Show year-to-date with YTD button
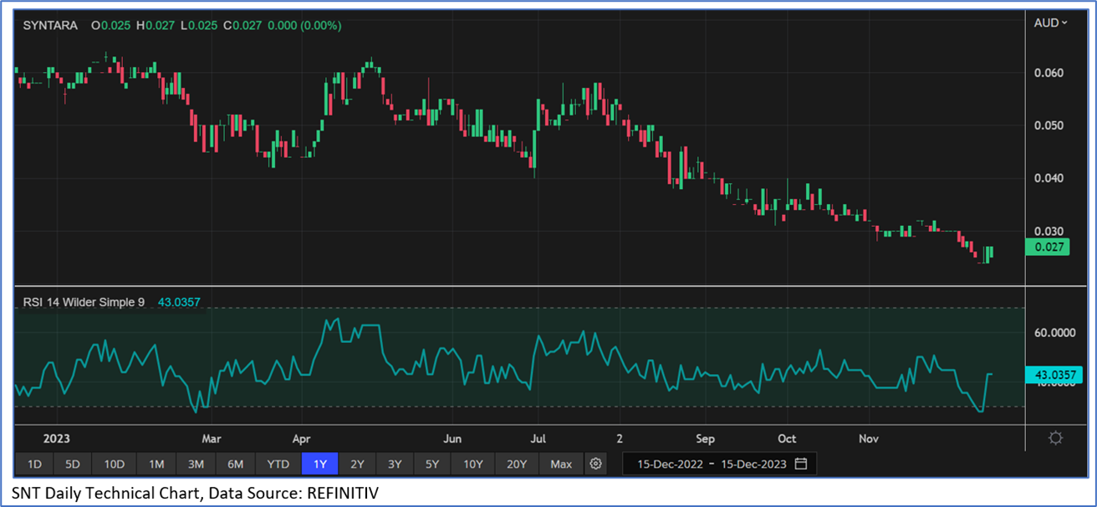 click(x=278, y=463)
